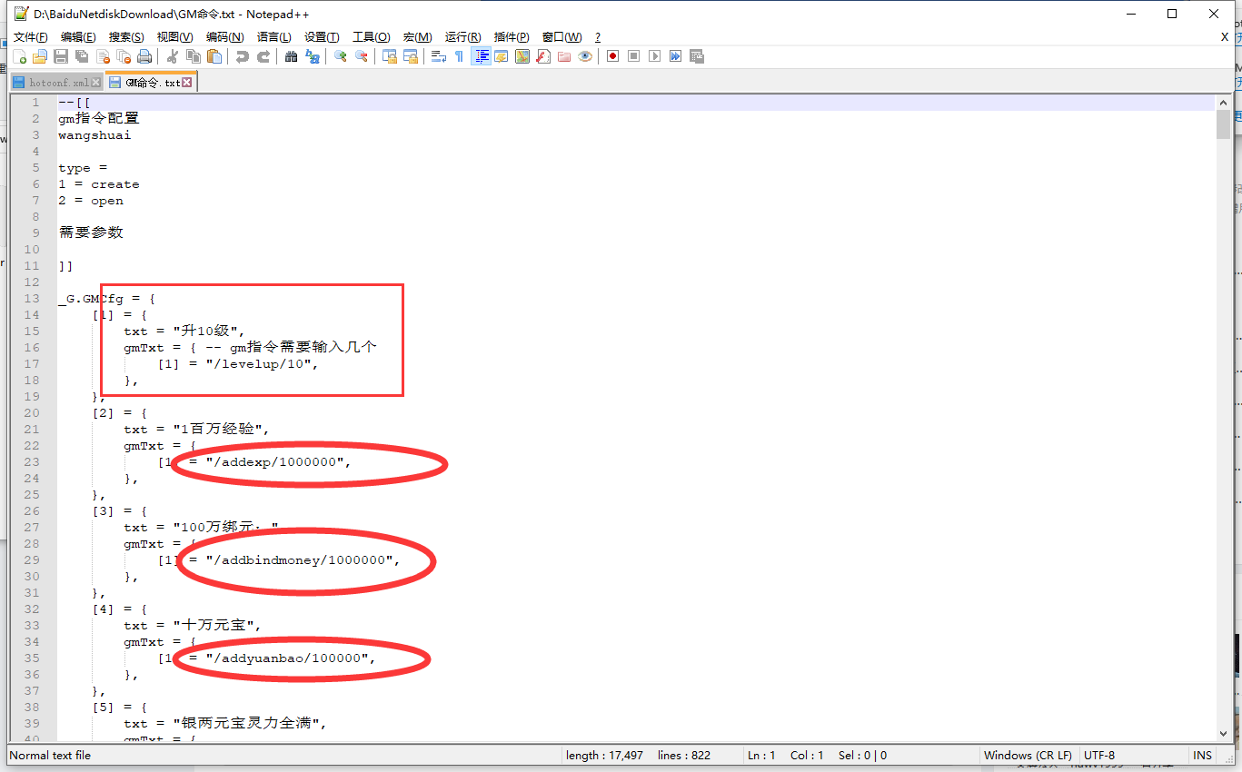
Task: Toggle the show all characters pilcrow icon
Action: point(459,56)
